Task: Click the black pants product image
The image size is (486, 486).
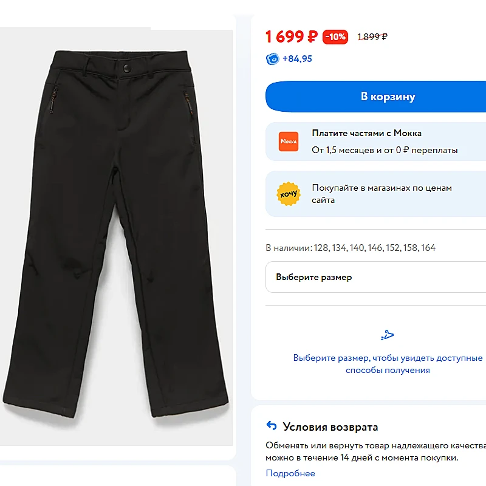Action: coord(116,236)
